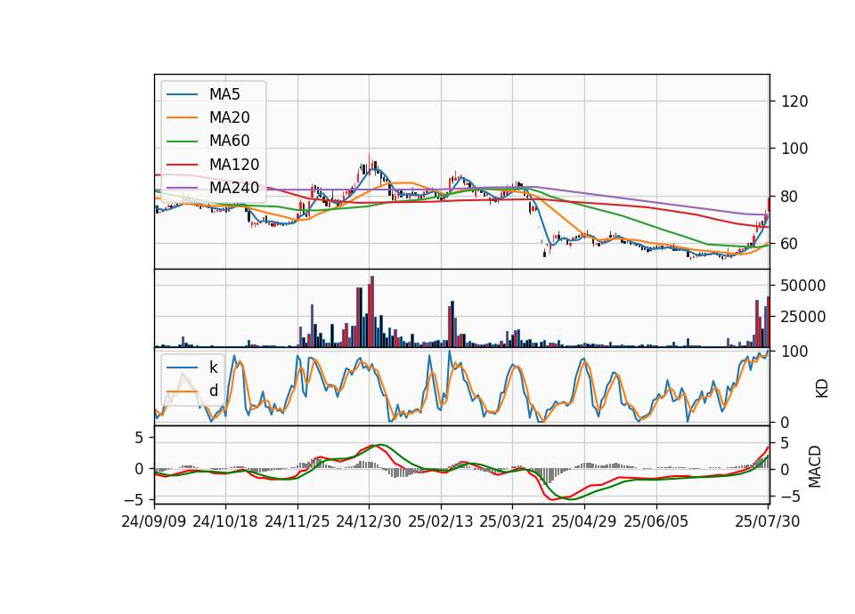Click the orange MA20 legend line swatch

coord(182,117)
